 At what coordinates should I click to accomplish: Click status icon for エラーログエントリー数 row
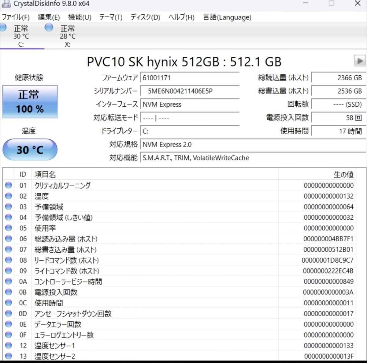9,335
